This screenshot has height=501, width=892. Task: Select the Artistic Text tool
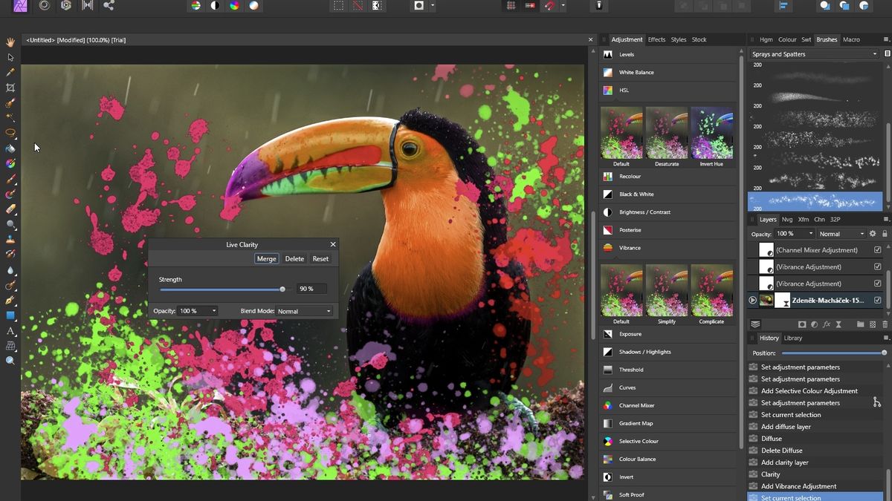(10, 331)
